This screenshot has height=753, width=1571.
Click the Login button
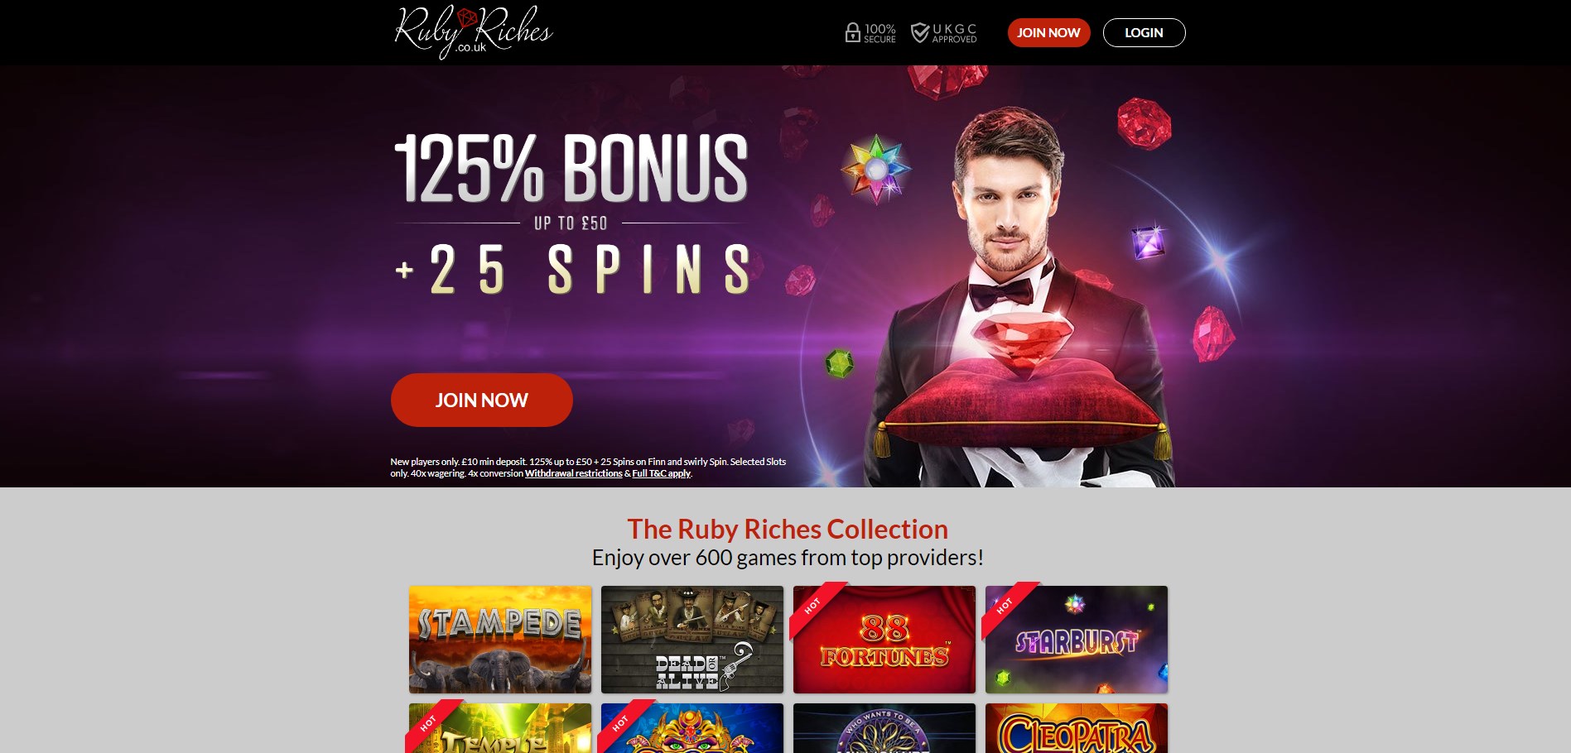[1144, 32]
